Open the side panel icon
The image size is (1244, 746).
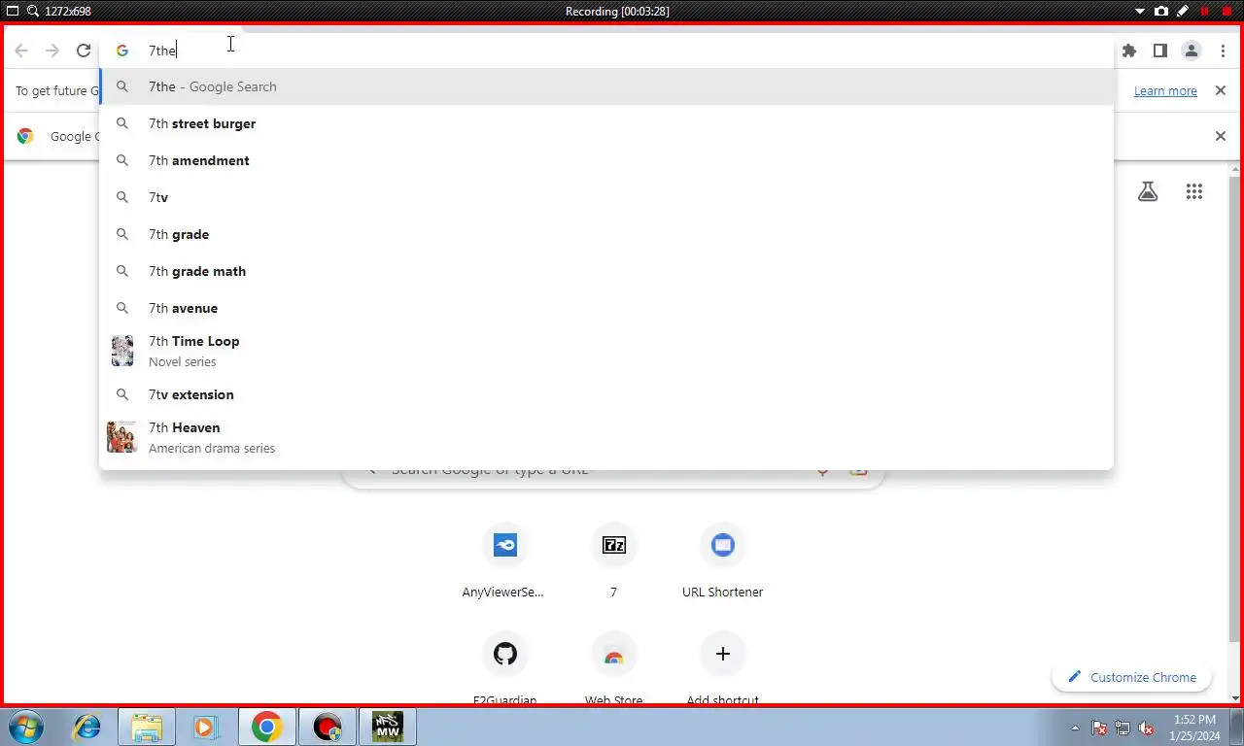(1160, 51)
